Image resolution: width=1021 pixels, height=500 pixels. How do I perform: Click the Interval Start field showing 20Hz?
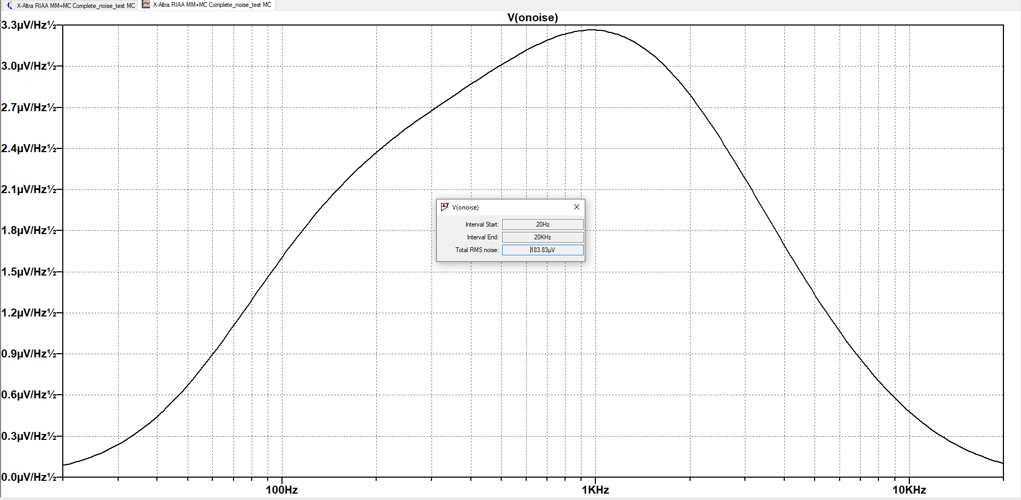[x=543, y=224]
